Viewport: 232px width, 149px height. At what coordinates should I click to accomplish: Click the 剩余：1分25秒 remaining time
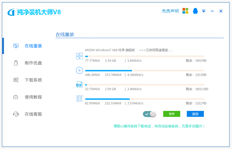point(196,75)
